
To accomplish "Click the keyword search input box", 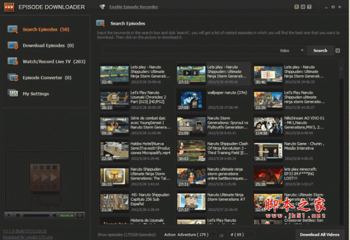I will pyautogui.click(x=190, y=51).
